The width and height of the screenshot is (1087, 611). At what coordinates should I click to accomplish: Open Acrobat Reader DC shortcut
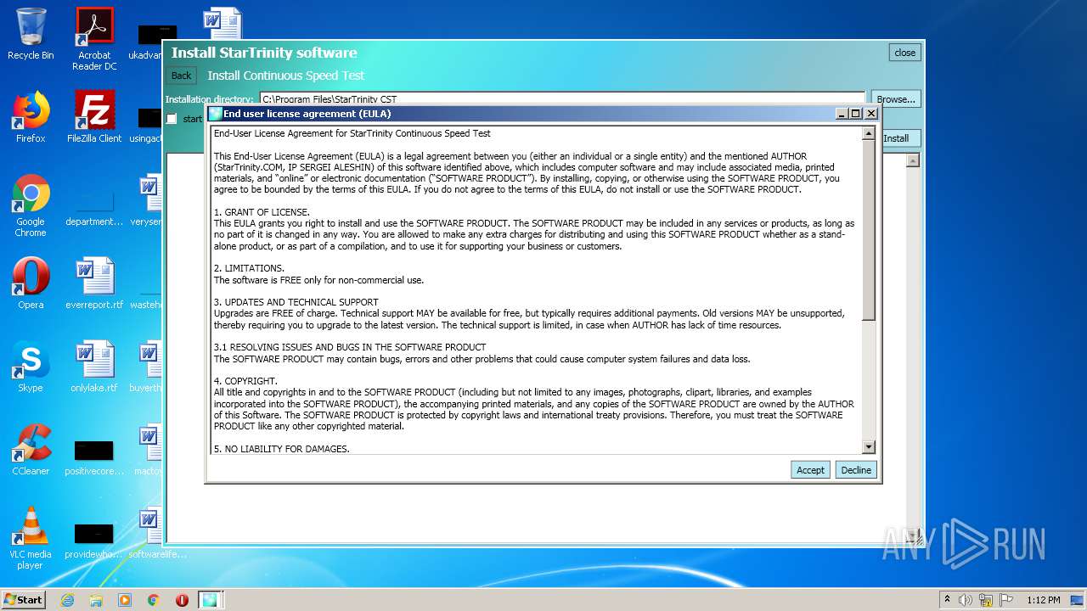(94, 39)
